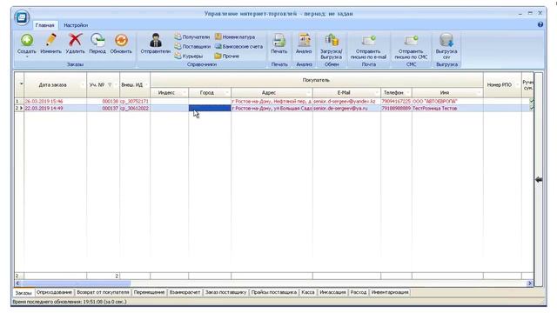
Task: Open the Возврат от покупателя tab
Action: click(103, 292)
